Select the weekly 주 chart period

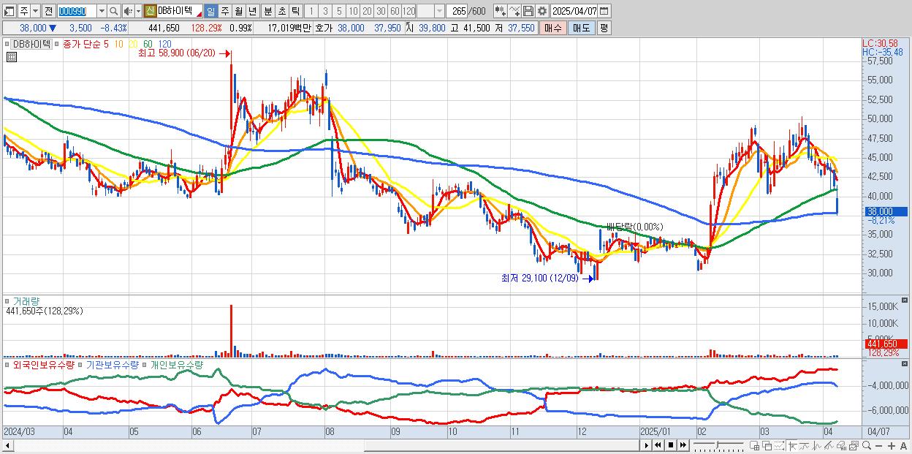point(224,11)
